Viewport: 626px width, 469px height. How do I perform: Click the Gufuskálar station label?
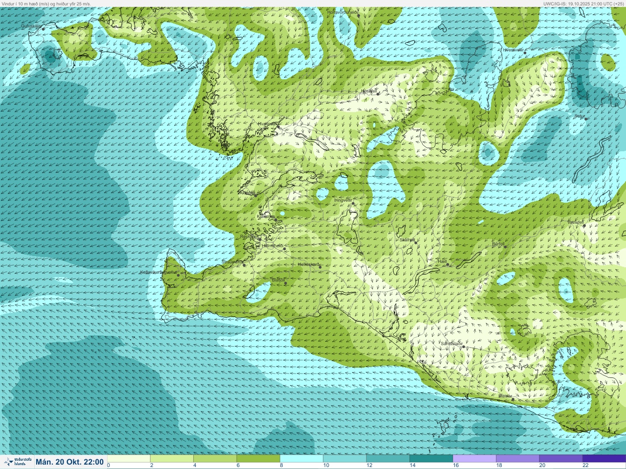pos(31,25)
